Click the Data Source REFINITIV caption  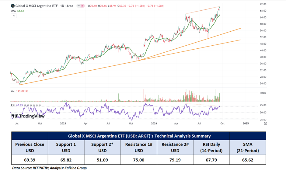pos(49,168)
